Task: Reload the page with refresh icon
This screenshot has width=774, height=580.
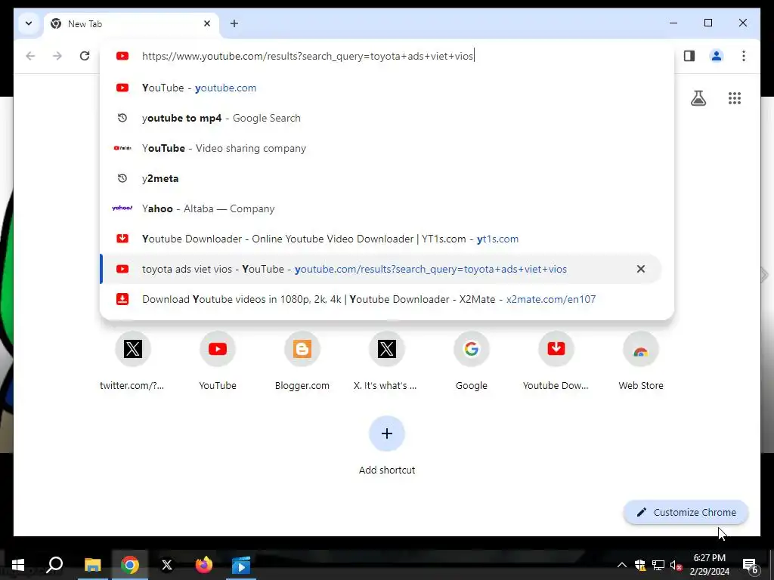Action: tap(85, 56)
